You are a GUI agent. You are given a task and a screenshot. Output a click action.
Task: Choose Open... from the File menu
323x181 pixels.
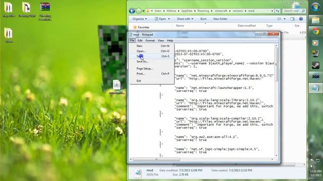click(152, 51)
